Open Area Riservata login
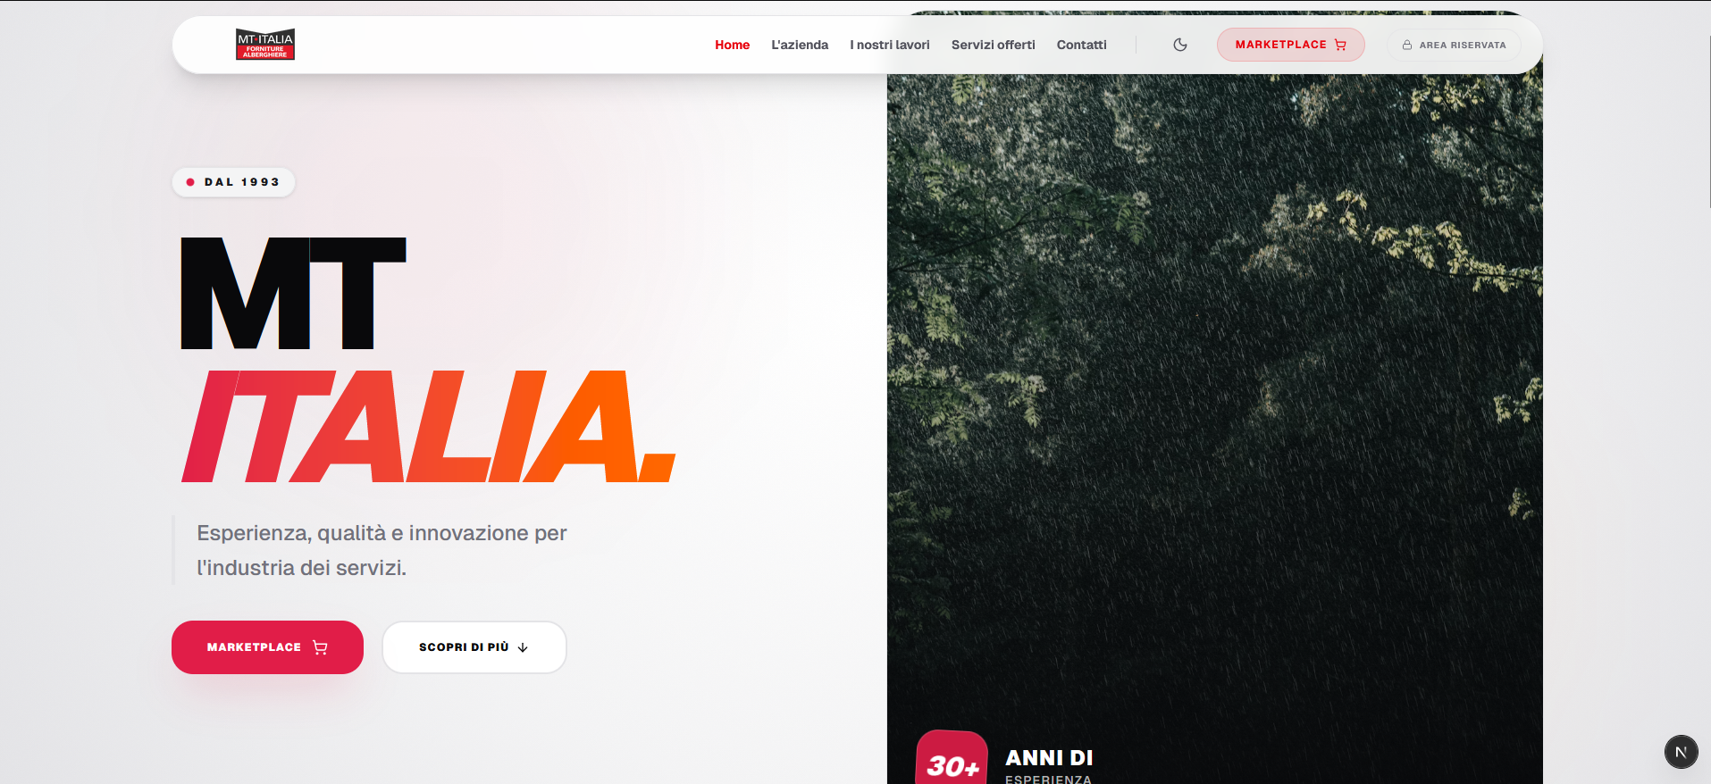 point(1454,45)
